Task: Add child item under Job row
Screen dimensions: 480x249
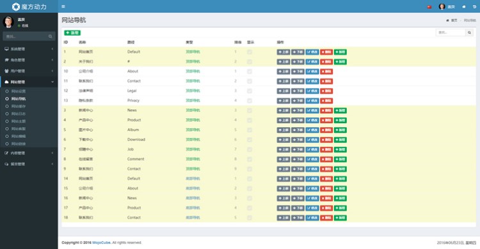Action: (x=340, y=149)
